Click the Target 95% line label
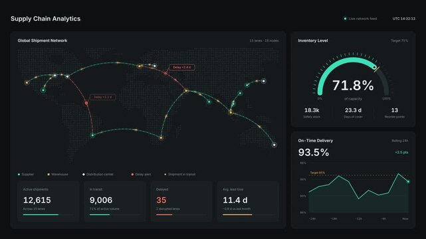The width and height of the screenshot is (426, 239). click(x=318, y=173)
